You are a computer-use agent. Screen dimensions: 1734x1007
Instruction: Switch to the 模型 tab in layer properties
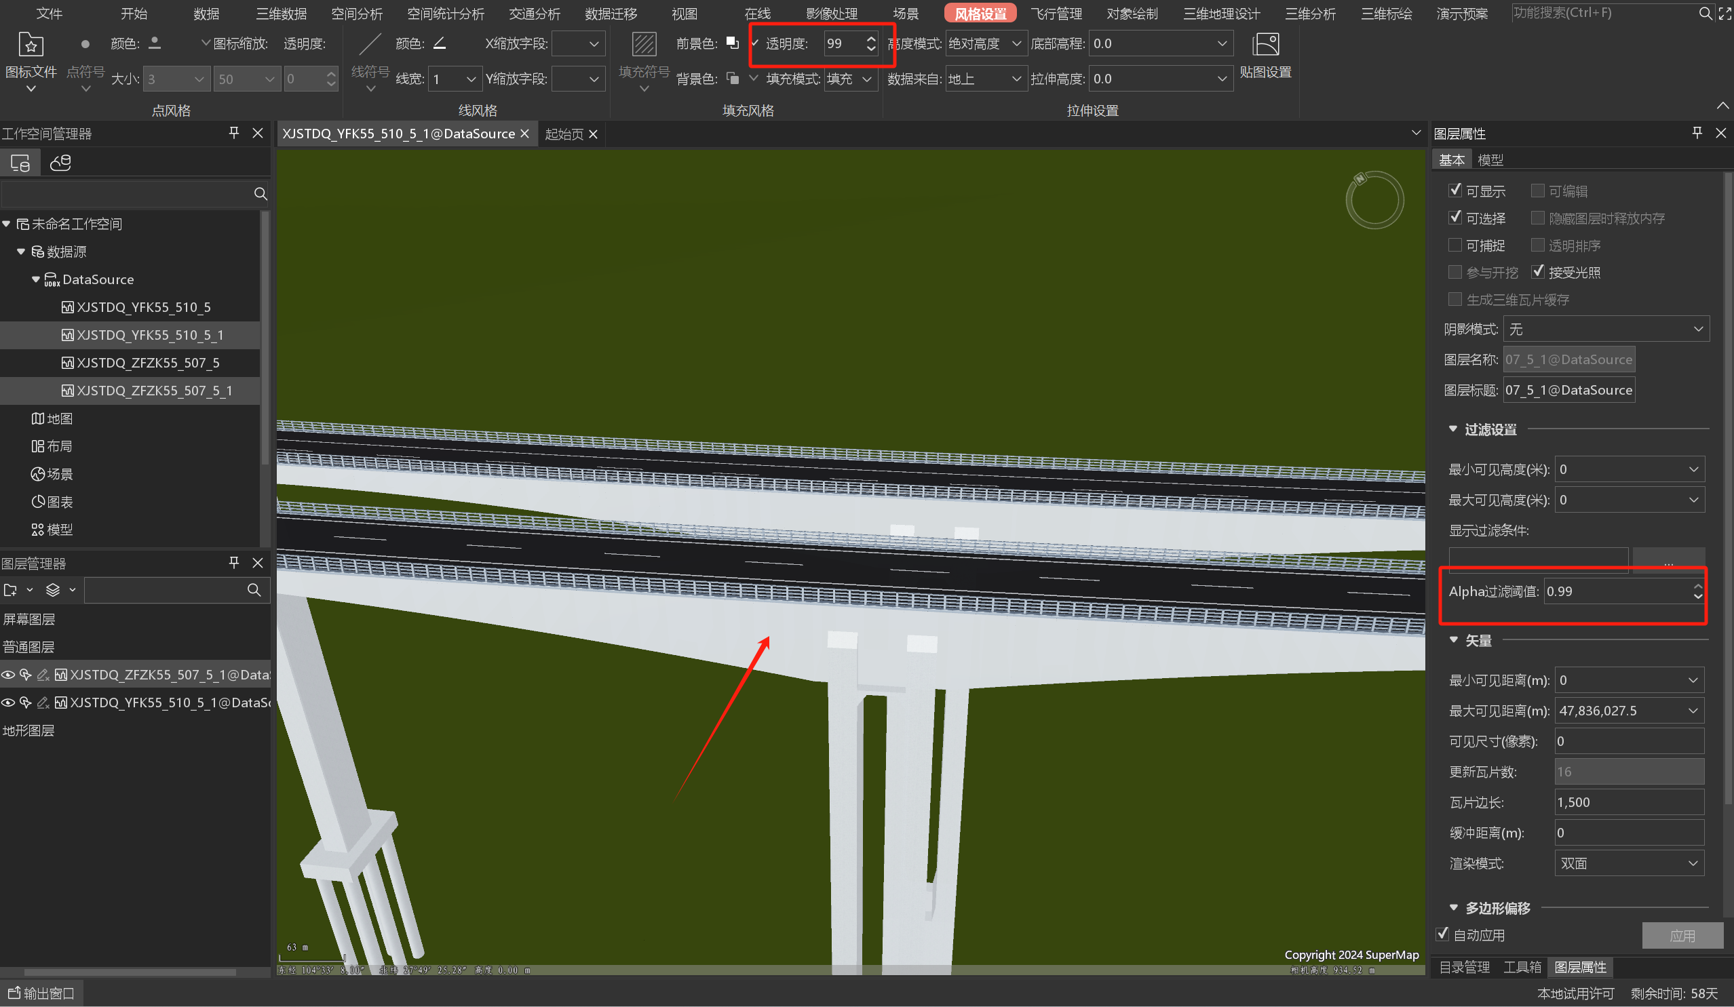1490,159
